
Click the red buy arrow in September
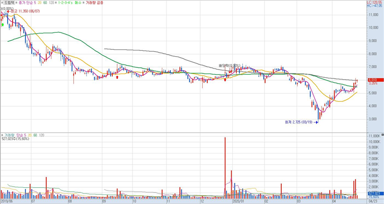[x=117, y=77]
